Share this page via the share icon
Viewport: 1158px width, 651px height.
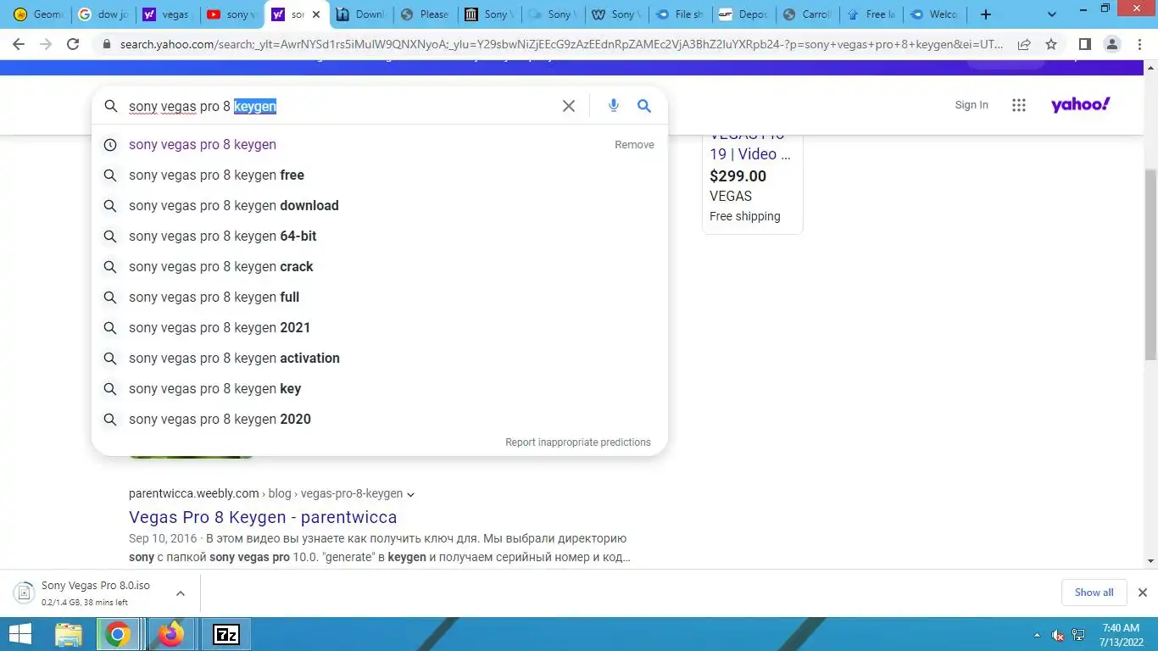(1024, 44)
